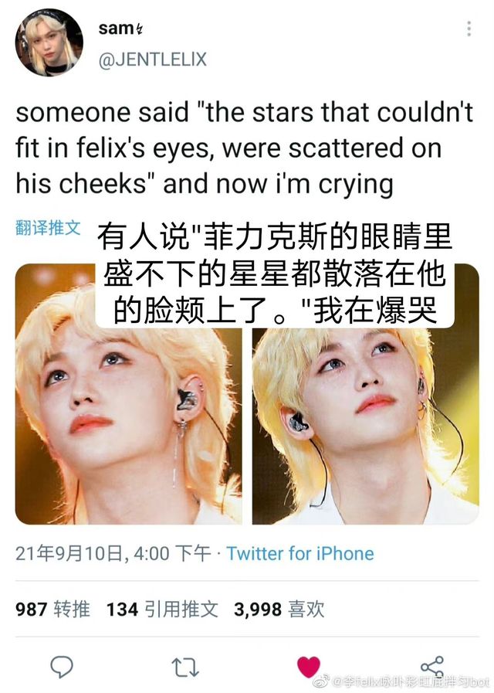The image size is (494, 693).
Task: Open the left photo of Felix
Action: [x=128, y=394]
